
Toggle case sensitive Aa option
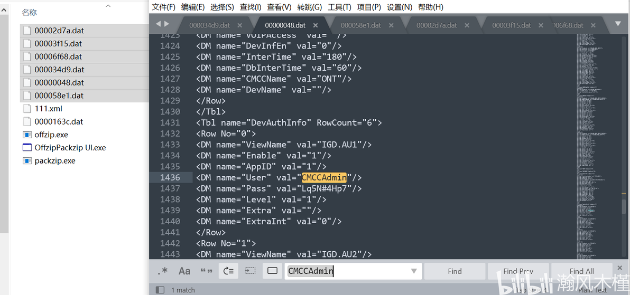(184, 271)
